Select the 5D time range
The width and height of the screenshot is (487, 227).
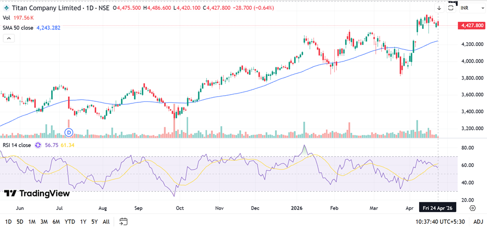pos(20,221)
